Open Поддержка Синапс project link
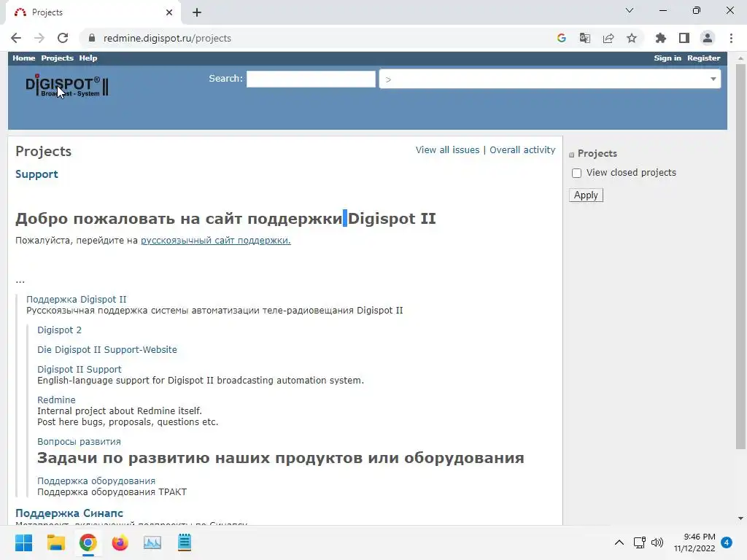The width and height of the screenshot is (747, 560). pyautogui.click(x=69, y=513)
